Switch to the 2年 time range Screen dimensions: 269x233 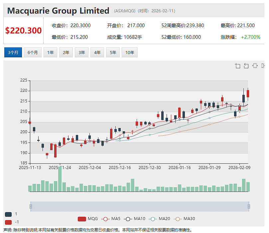[x=66, y=52]
